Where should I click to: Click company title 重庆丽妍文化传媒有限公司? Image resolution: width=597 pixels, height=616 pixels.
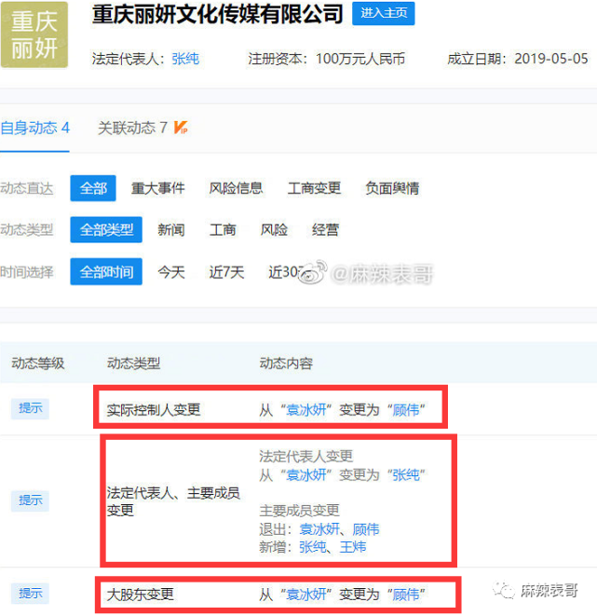[217, 14]
